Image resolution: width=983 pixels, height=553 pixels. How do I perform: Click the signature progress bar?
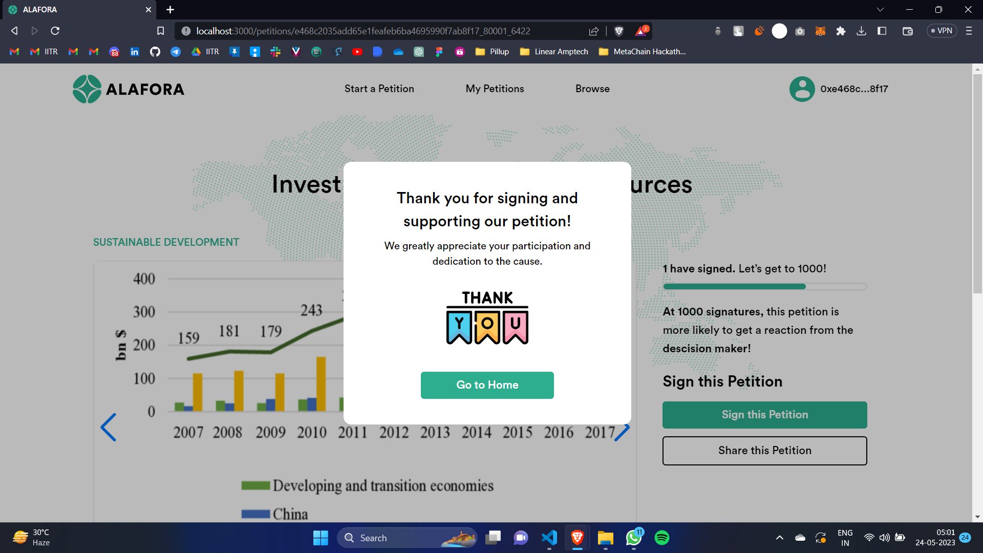(x=764, y=287)
